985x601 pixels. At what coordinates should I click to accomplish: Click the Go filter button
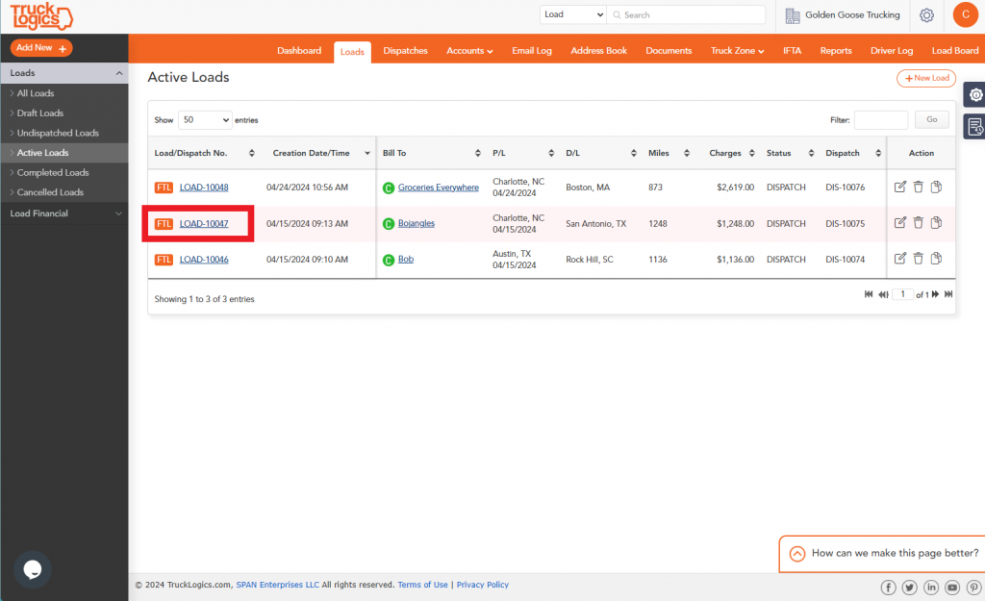pyautogui.click(x=931, y=119)
